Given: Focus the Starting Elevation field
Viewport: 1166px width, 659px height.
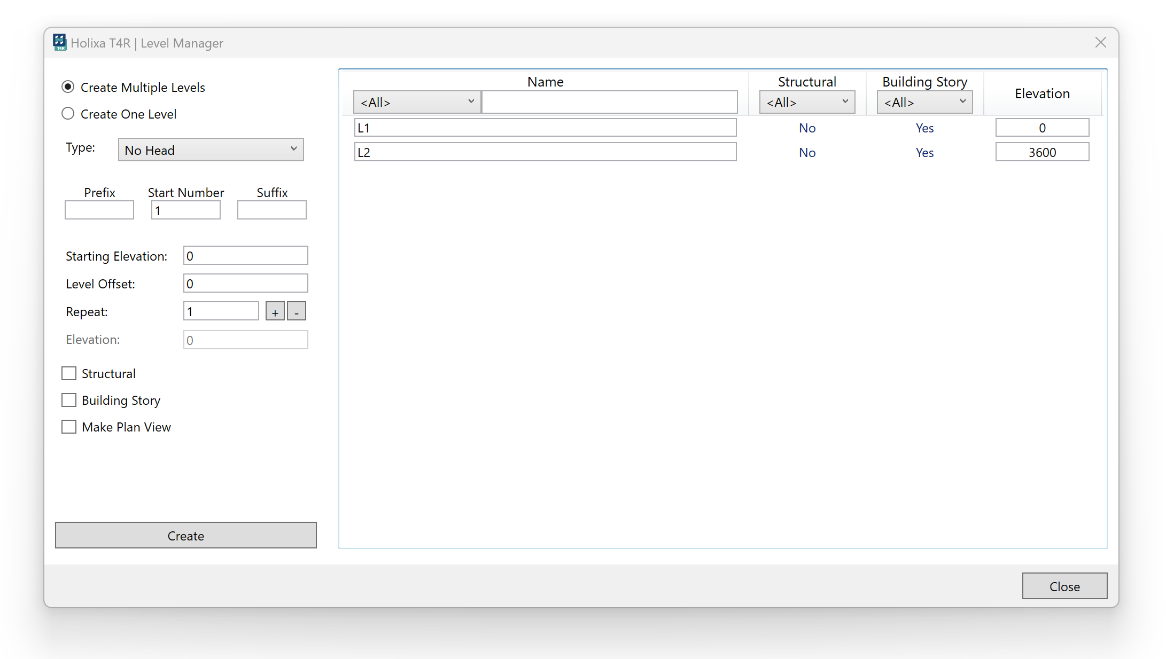Looking at the screenshot, I should point(245,256).
